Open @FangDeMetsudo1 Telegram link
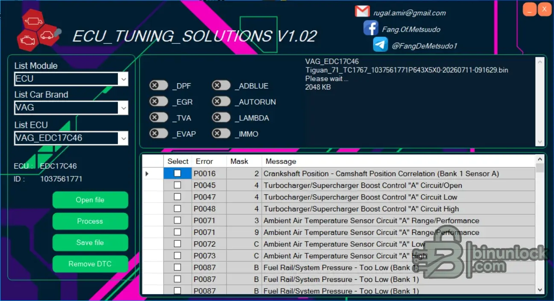 pos(425,46)
